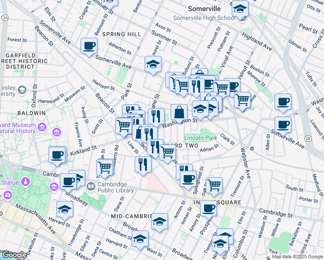Click the school marker near Chatham St

point(140,239)
